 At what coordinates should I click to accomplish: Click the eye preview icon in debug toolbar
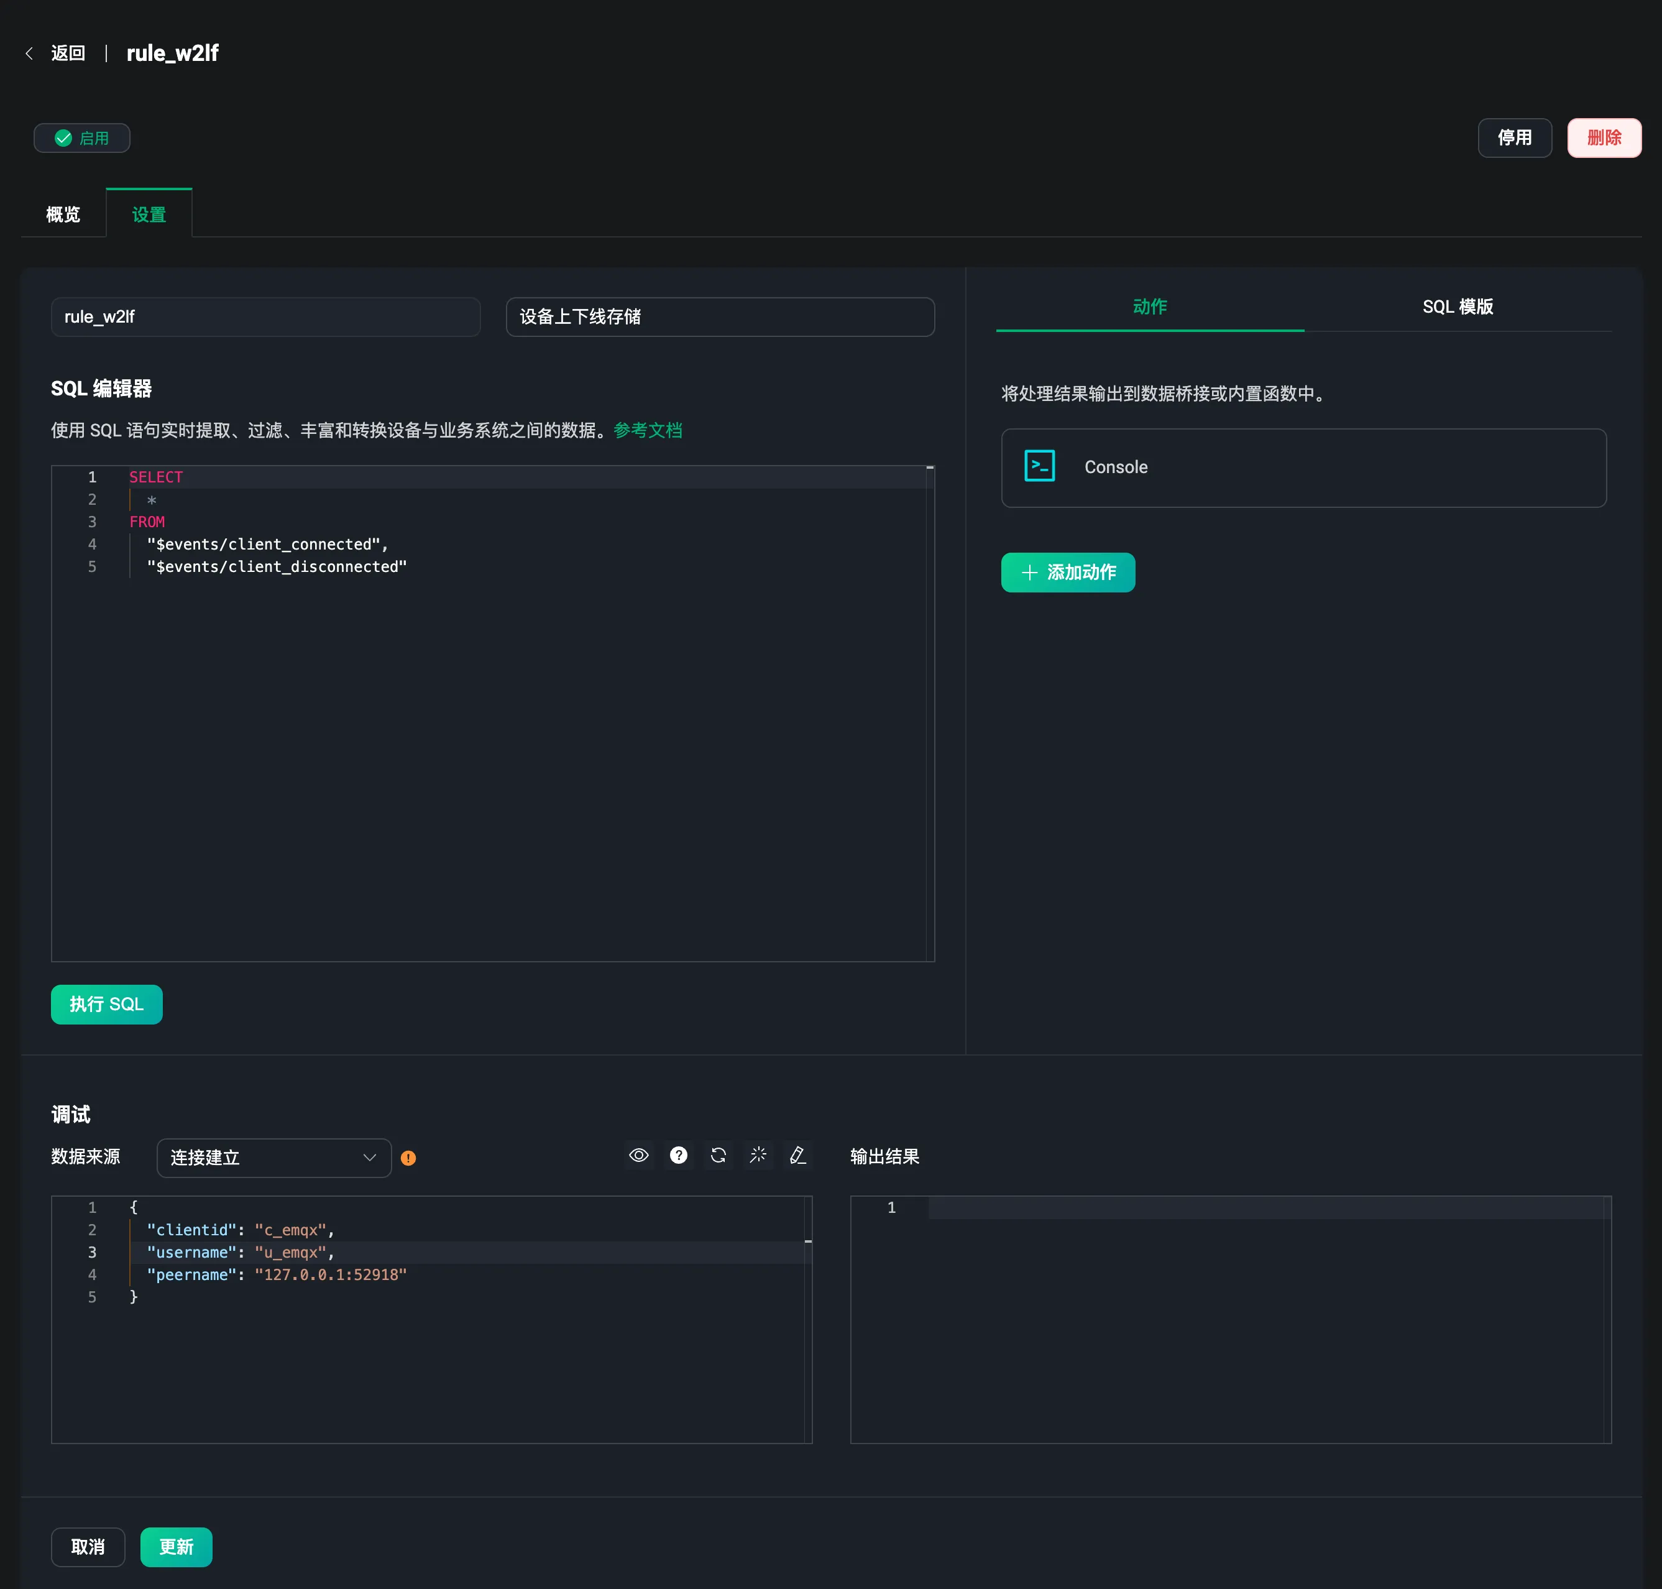click(639, 1155)
